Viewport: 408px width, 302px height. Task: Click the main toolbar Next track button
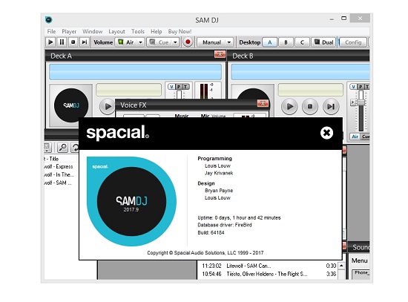tap(85, 42)
